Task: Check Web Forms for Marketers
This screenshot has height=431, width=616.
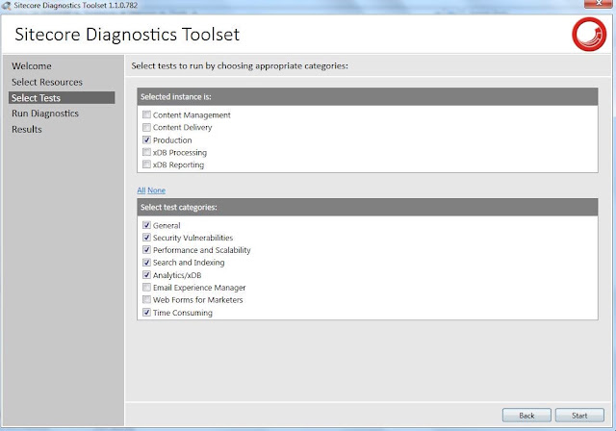Action: [146, 299]
